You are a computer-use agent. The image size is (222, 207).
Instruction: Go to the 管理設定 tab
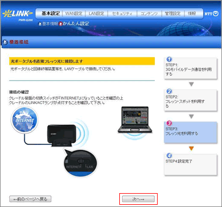173,13
